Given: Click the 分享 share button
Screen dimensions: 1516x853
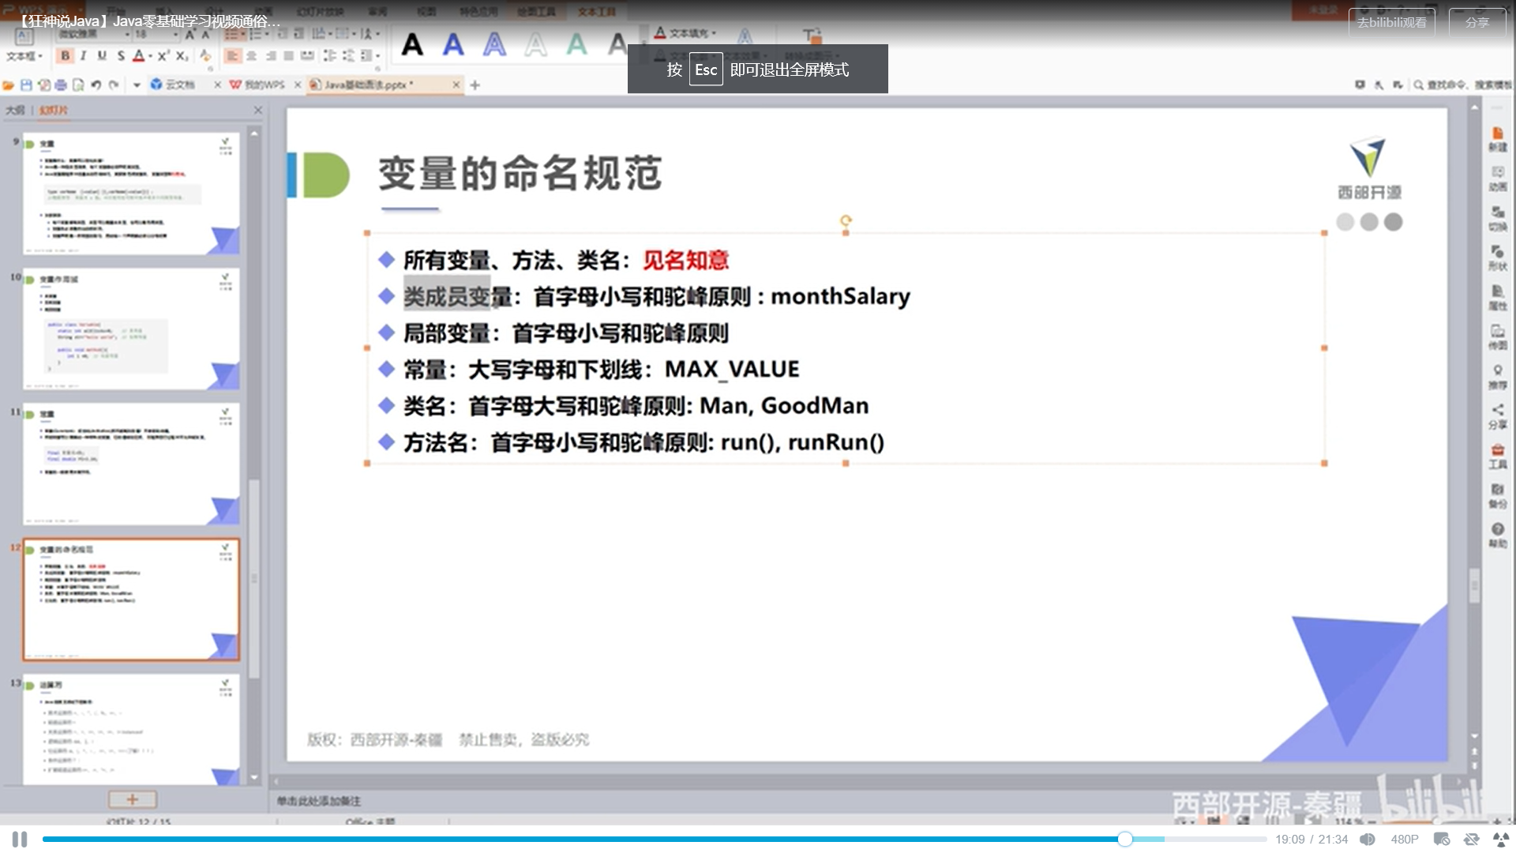Looking at the screenshot, I should [1477, 22].
